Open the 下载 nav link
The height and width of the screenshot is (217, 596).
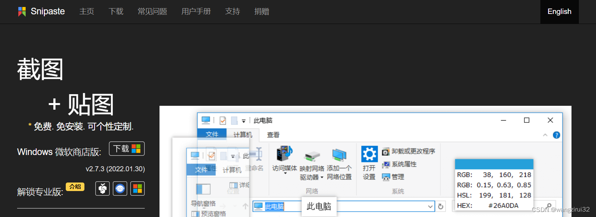[116, 12]
